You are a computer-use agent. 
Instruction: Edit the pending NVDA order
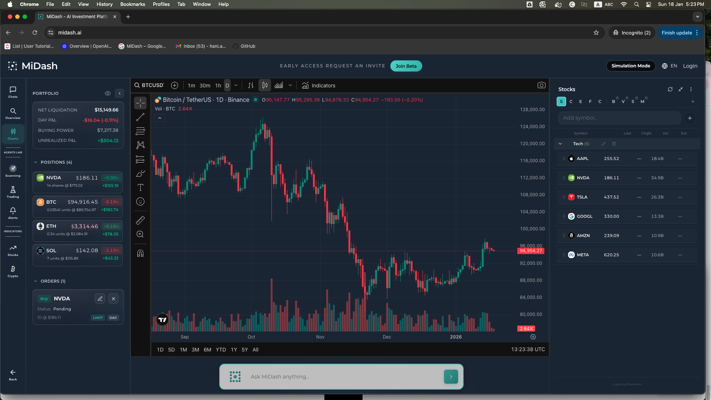(x=100, y=299)
